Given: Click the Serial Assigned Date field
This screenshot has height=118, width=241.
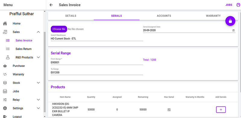Looking at the screenshot, I should [189, 31].
